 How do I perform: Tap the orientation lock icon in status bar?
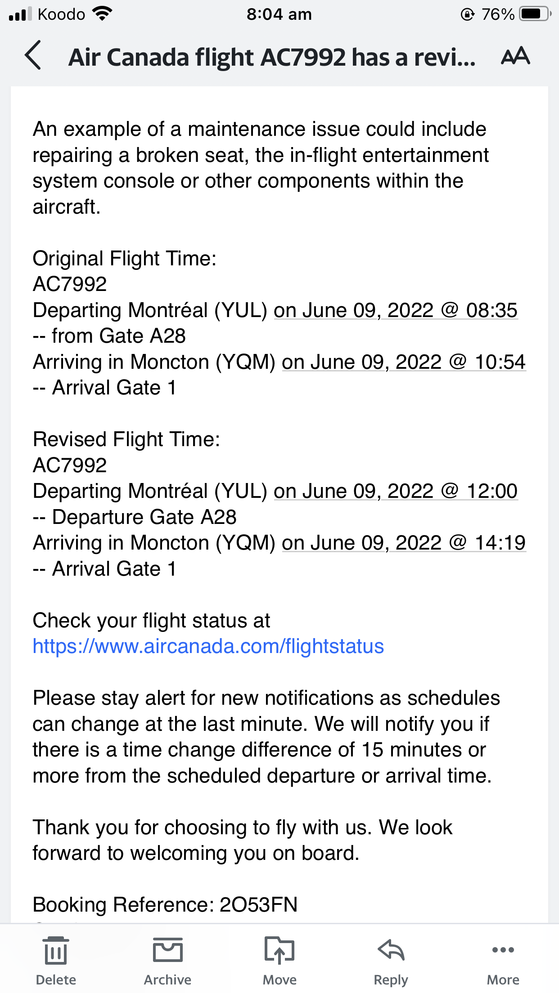[x=468, y=14]
